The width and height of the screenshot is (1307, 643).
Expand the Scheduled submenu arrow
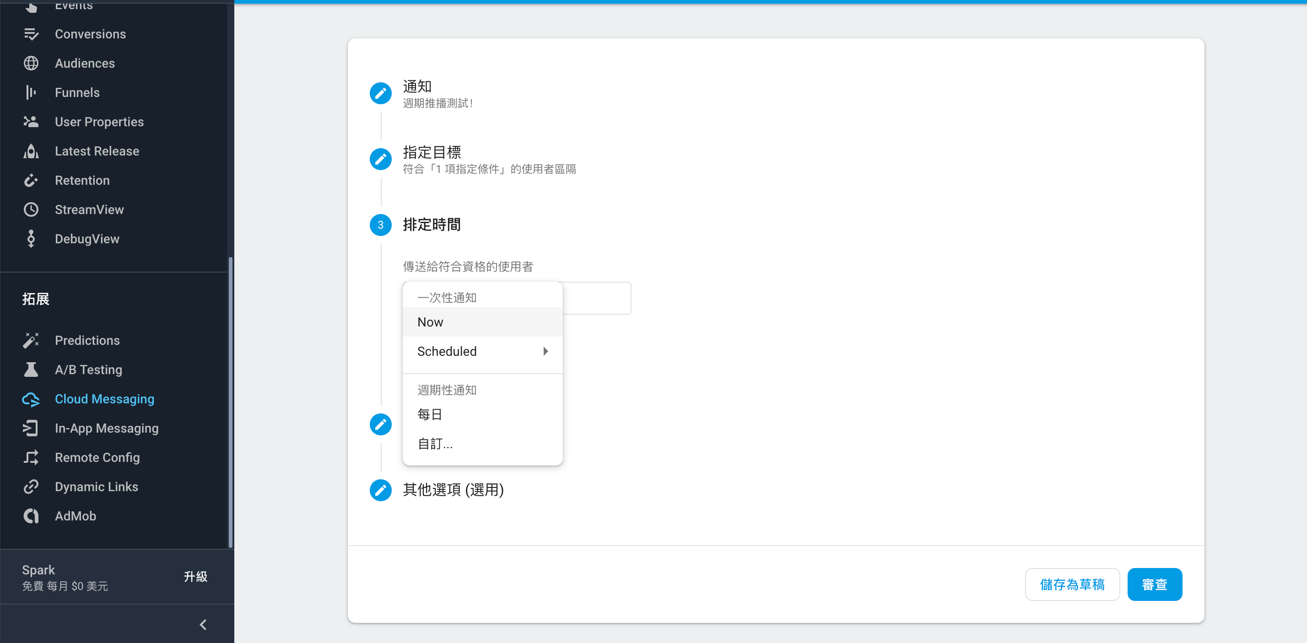click(545, 351)
